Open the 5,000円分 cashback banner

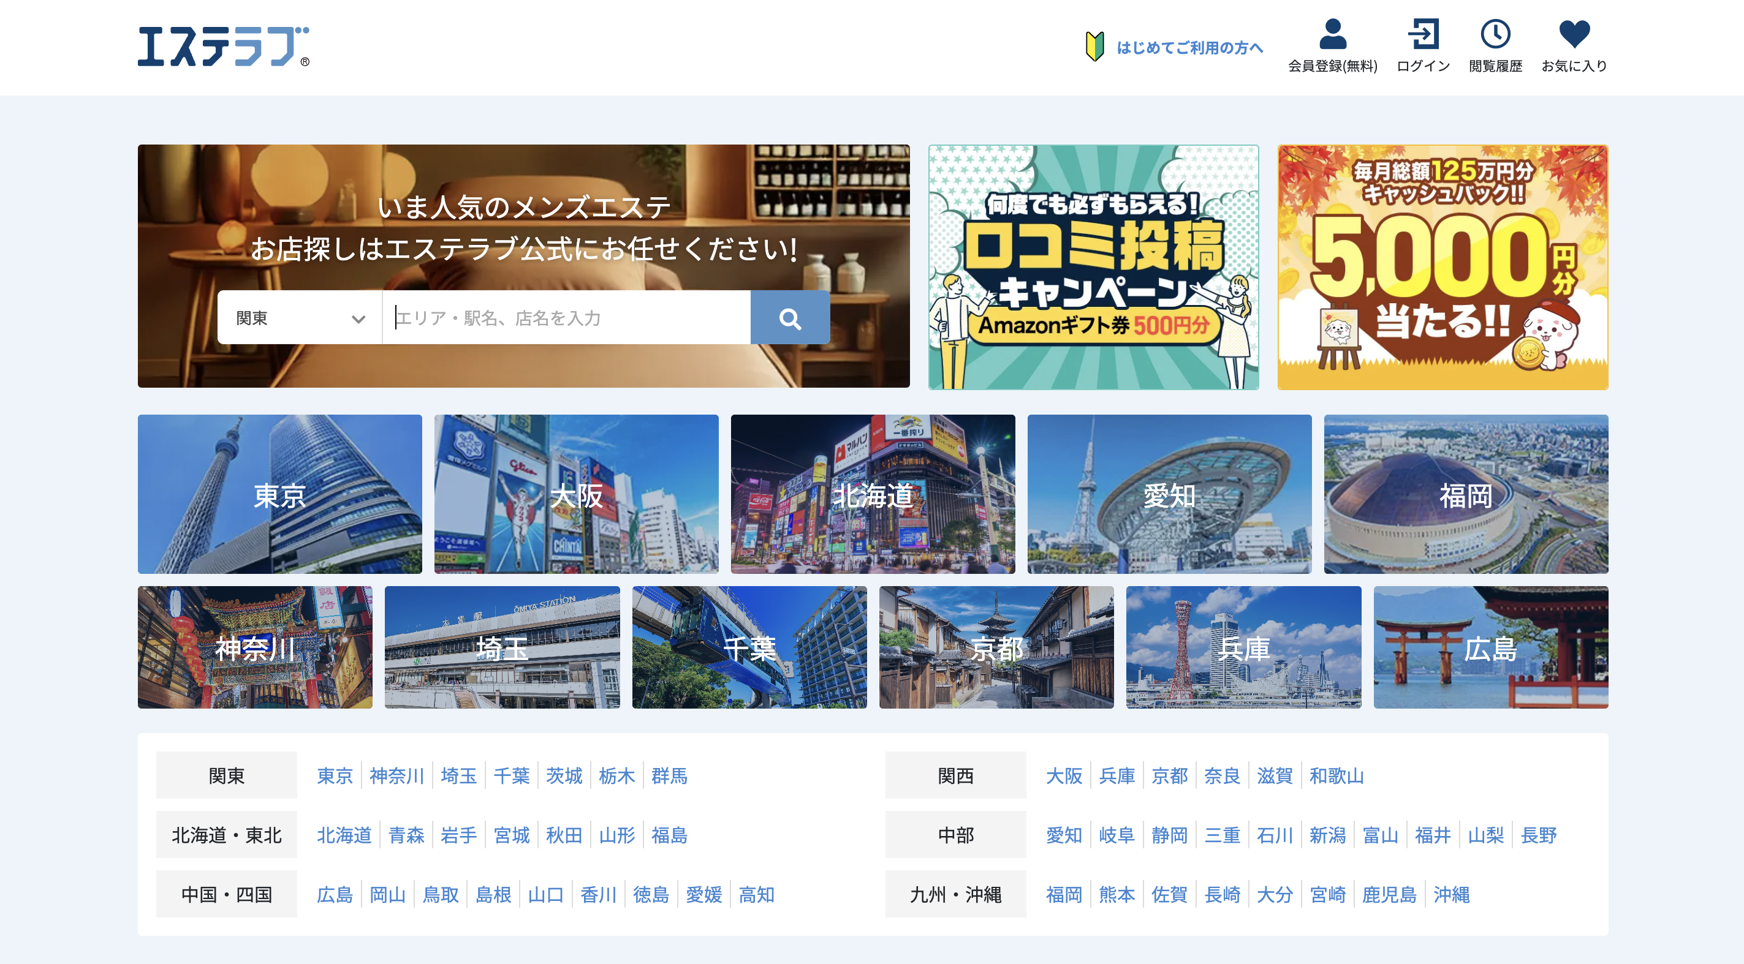(1442, 267)
